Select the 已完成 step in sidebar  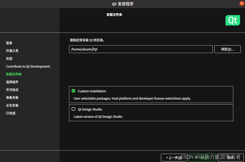pyautogui.click(x=11, y=113)
